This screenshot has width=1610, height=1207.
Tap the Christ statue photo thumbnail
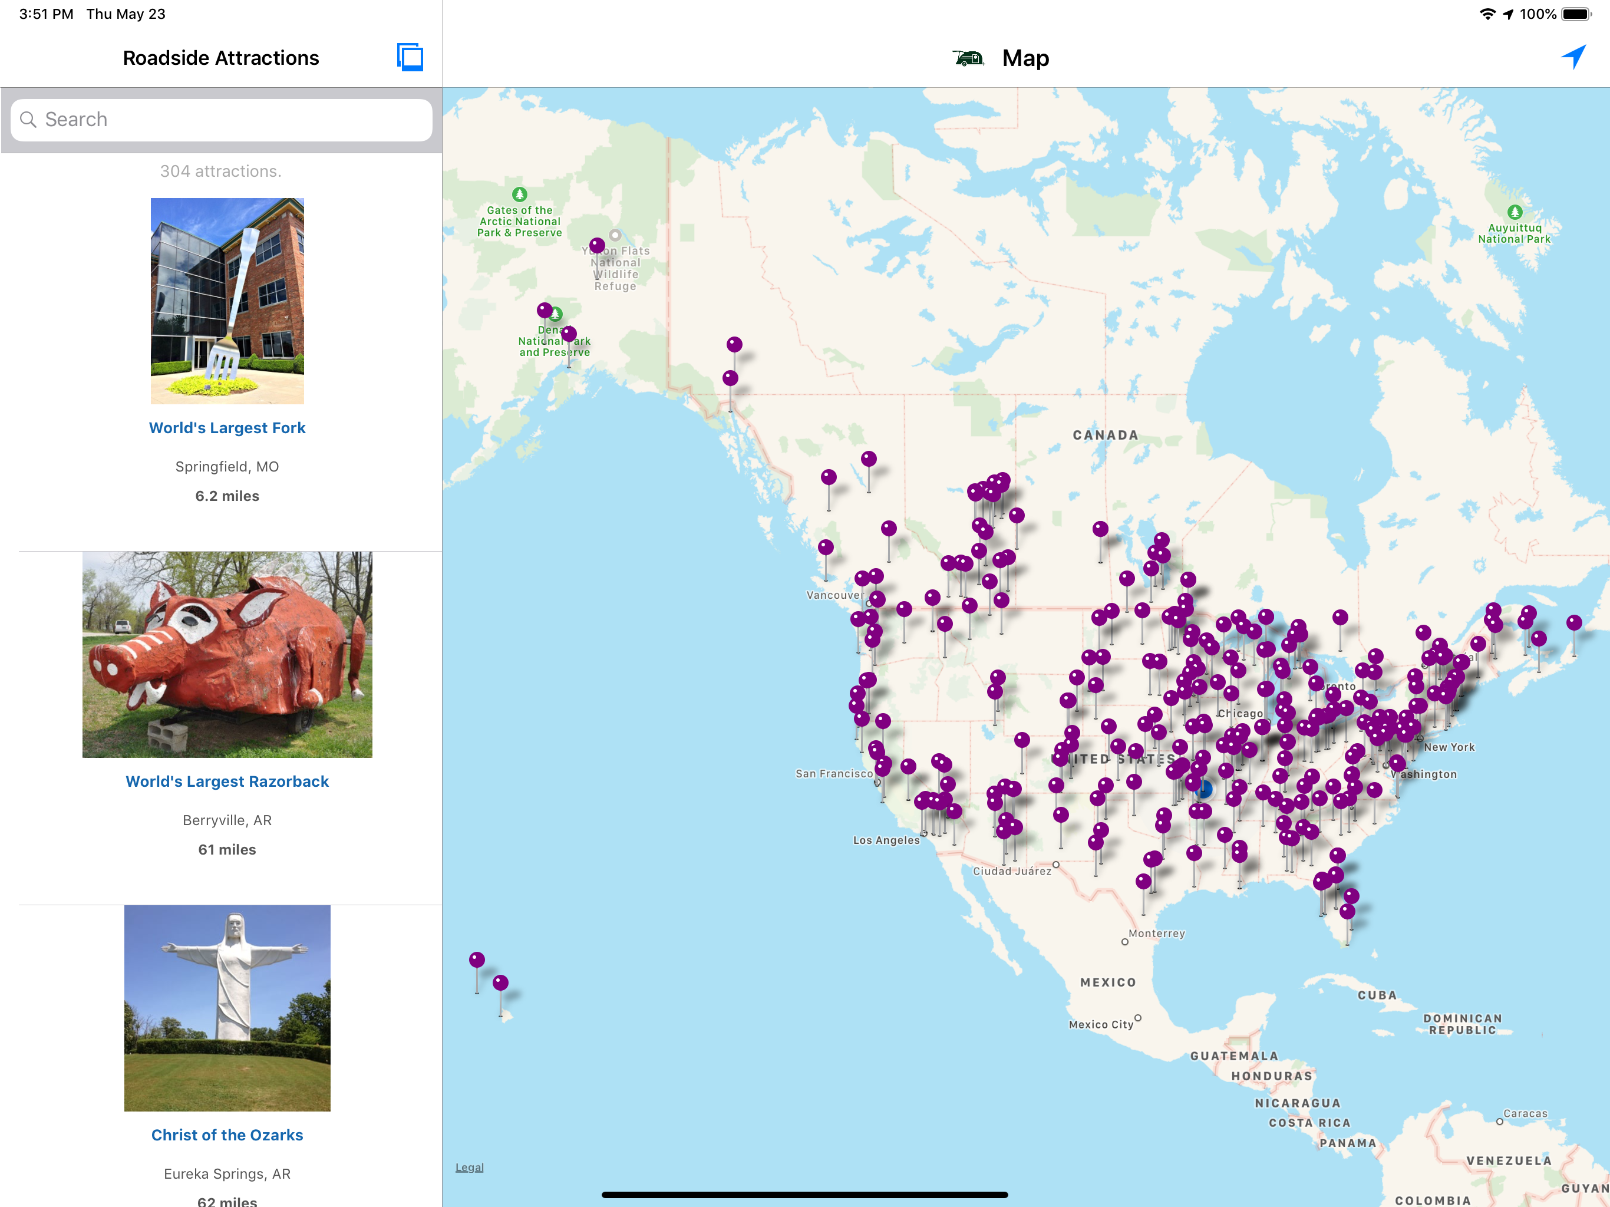pos(227,1008)
